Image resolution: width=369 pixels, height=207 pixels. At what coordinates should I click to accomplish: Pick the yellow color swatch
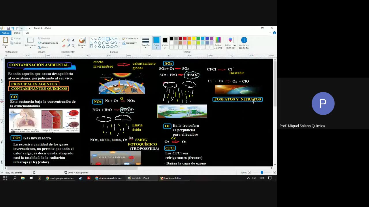(194, 39)
